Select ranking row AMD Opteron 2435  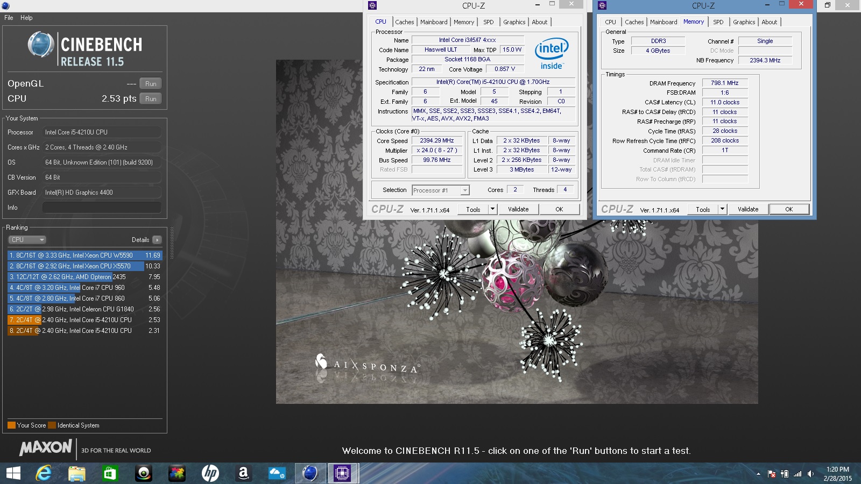(x=84, y=277)
